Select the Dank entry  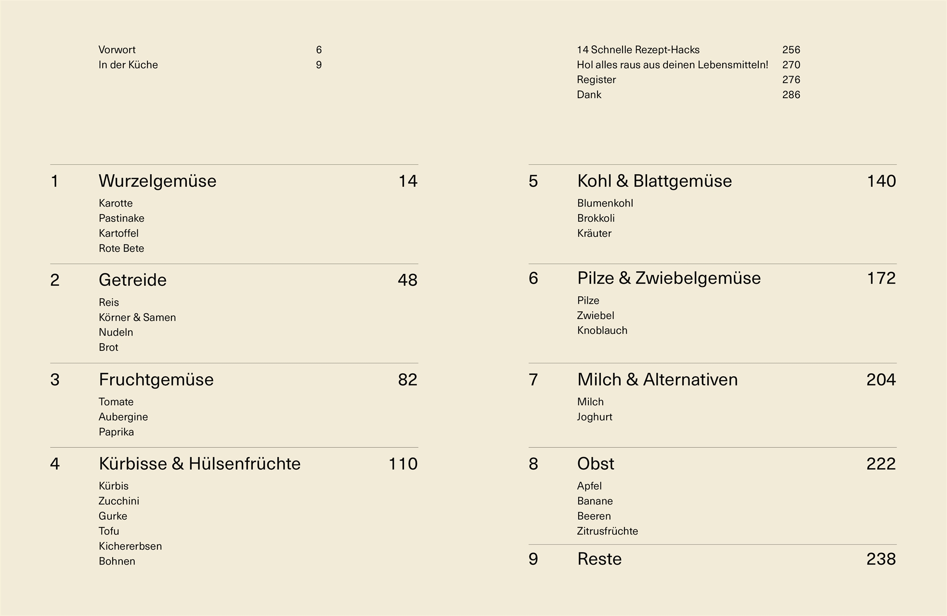pos(589,95)
